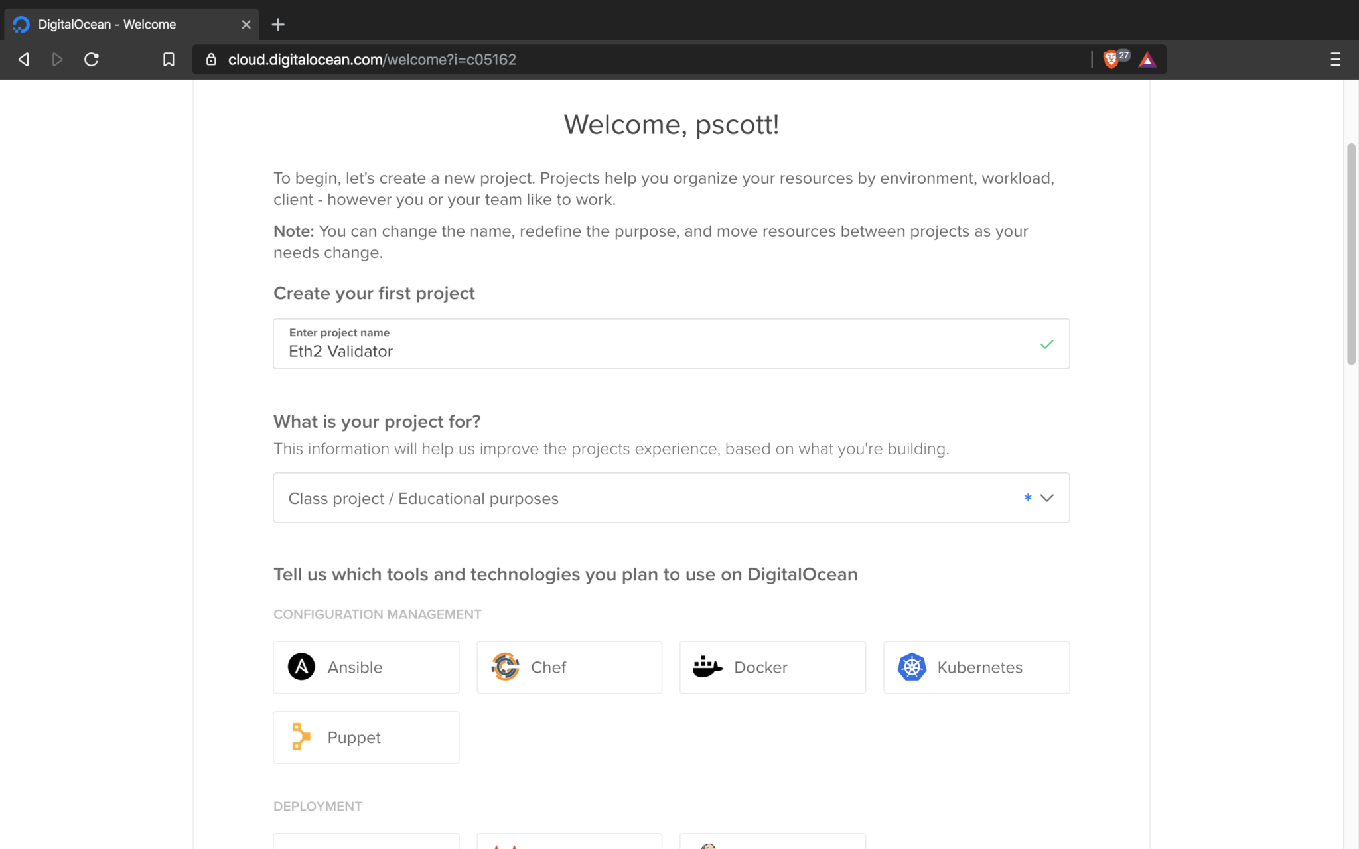This screenshot has height=849, width=1359.
Task: Select the Puppet tool card
Action: 366,738
